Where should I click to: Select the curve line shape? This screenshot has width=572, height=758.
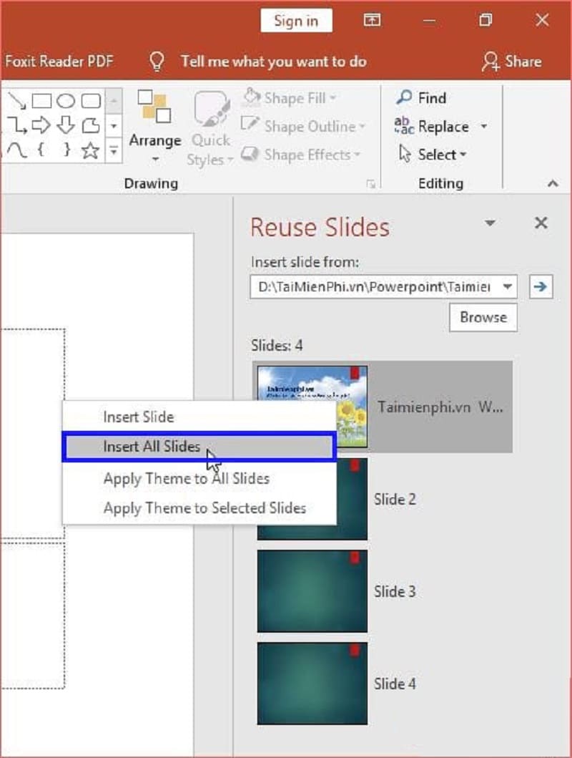click(17, 150)
